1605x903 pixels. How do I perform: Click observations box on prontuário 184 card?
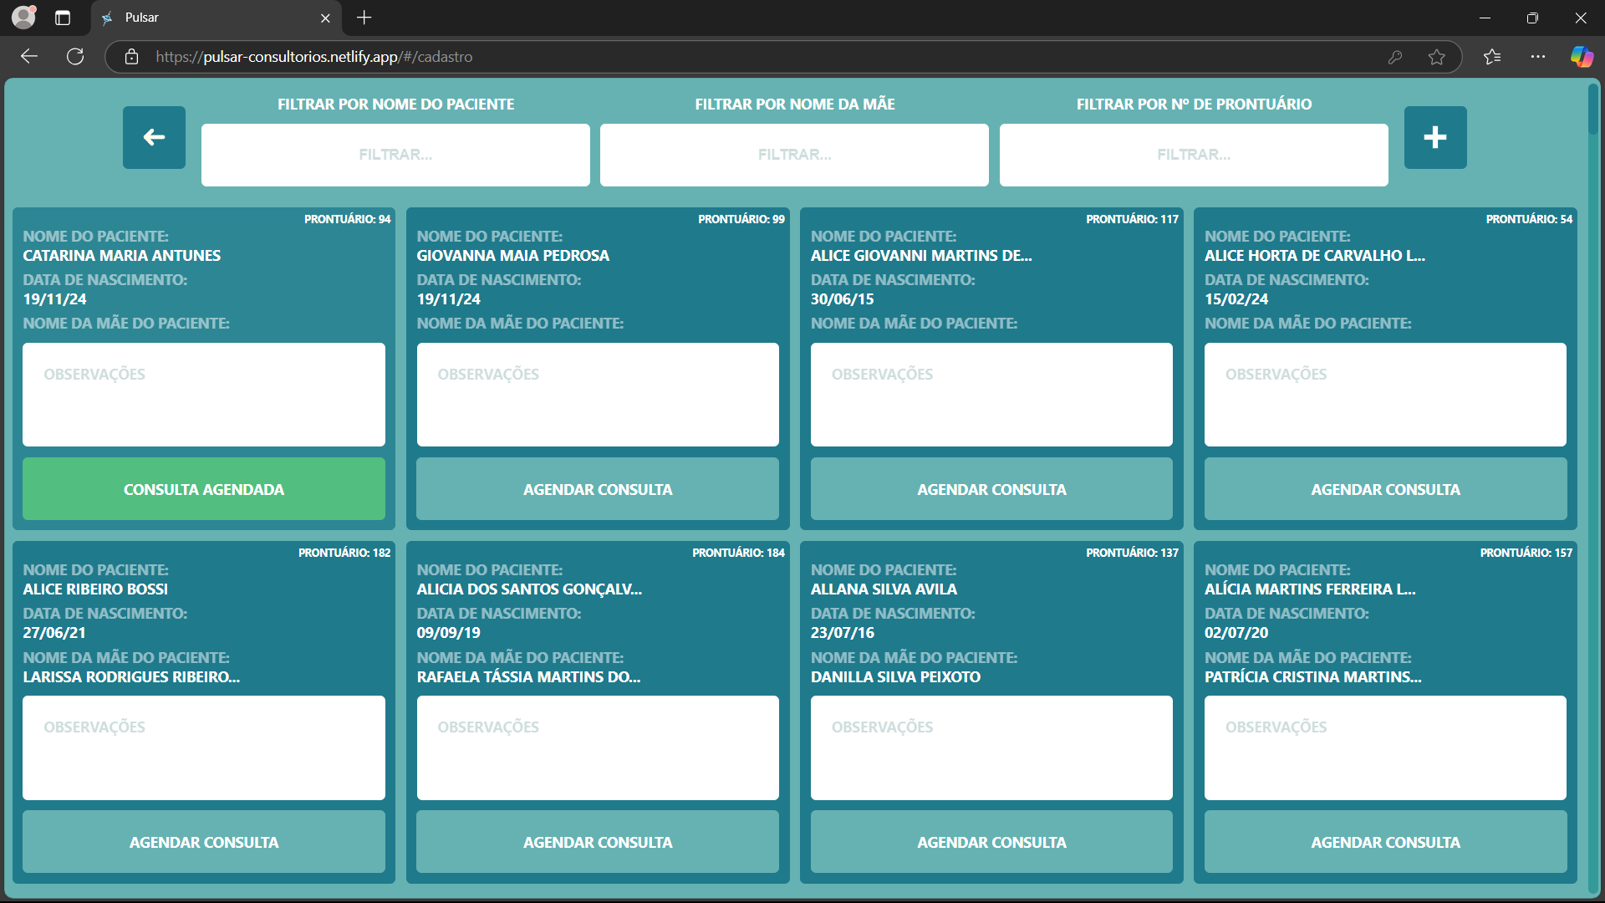tap(598, 747)
